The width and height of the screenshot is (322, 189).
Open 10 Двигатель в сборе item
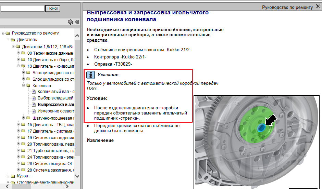pos(51,60)
